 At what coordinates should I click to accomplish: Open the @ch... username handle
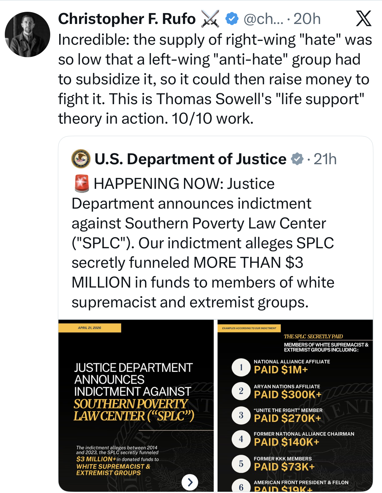coord(263,19)
